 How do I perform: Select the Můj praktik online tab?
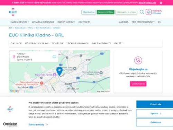[x=37, y=43]
